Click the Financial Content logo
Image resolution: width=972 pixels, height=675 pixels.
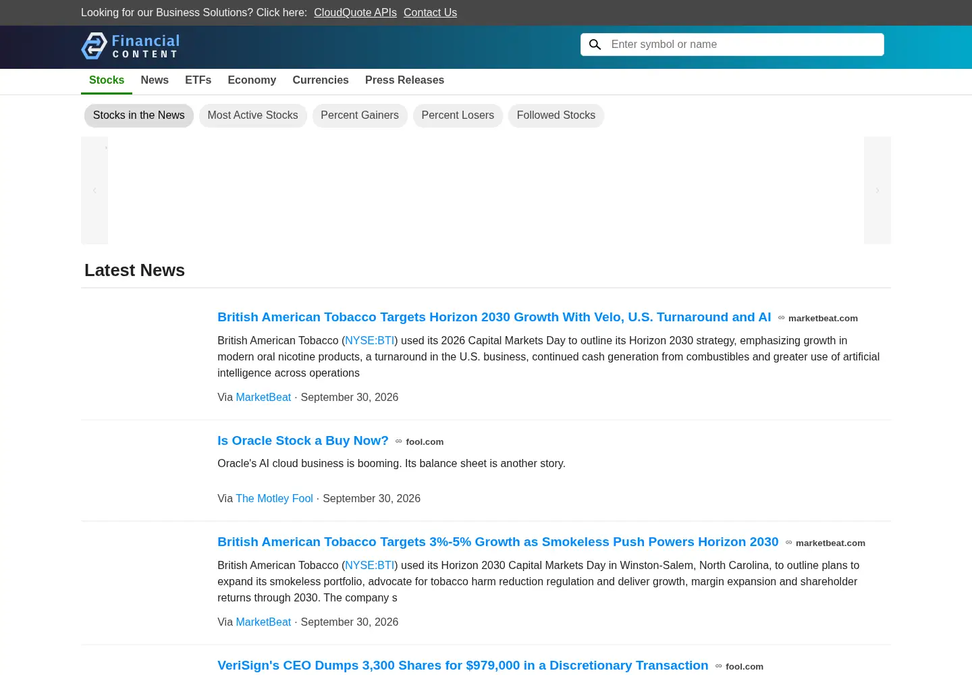[x=130, y=46]
